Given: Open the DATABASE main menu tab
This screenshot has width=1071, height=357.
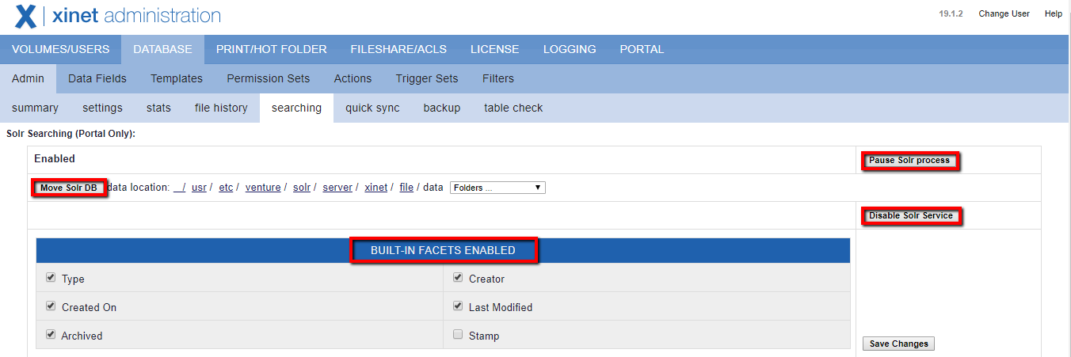Looking at the screenshot, I should [162, 49].
